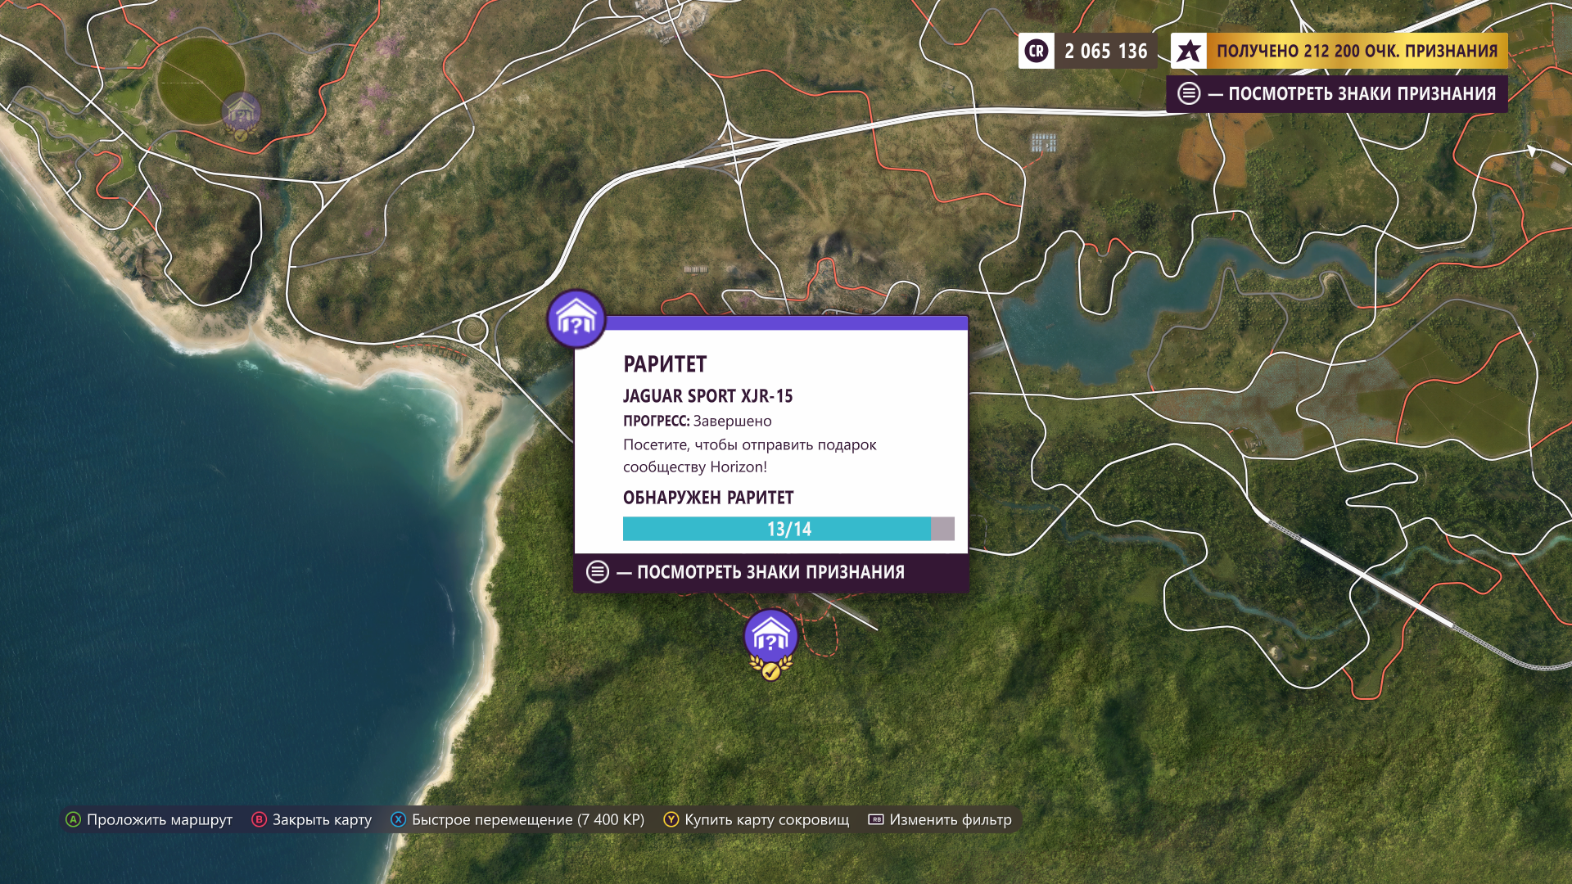Image resolution: width=1572 pixels, height=884 pixels.
Task: Click the red B button icon
Action: [259, 819]
